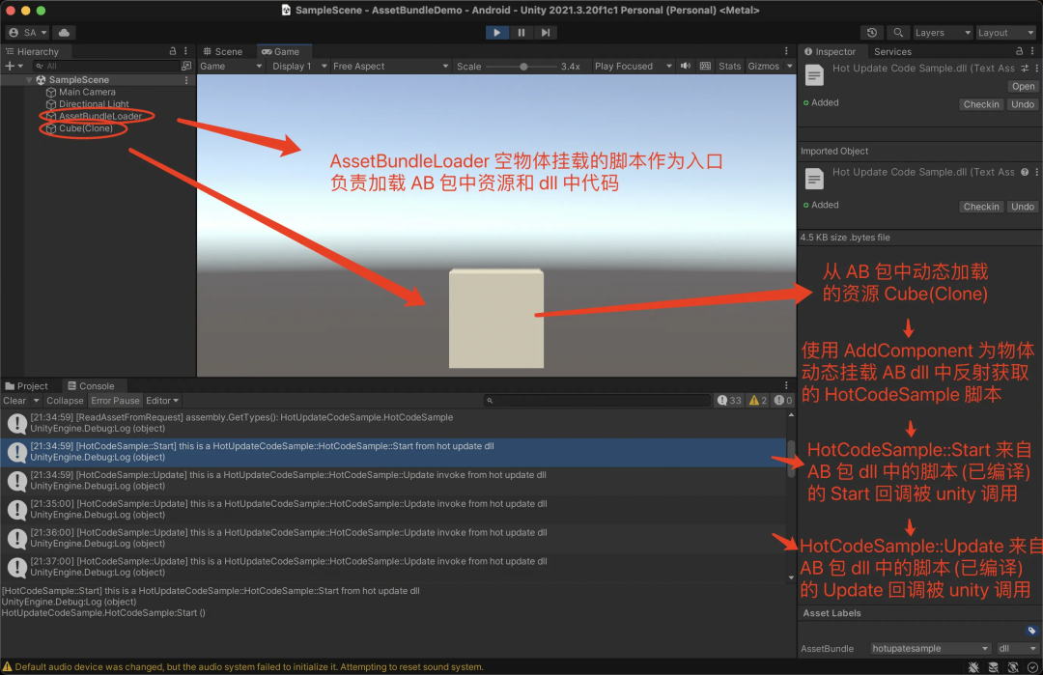Open the Hierarchy panel three-dot menu
The image size is (1043, 675).
(185, 51)
